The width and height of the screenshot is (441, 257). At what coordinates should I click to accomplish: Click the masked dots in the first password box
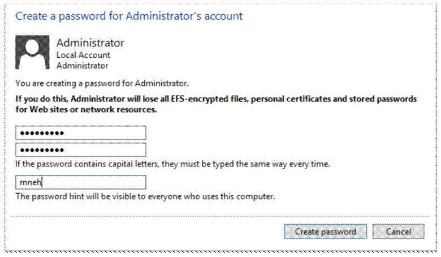[x=42, y=133]
